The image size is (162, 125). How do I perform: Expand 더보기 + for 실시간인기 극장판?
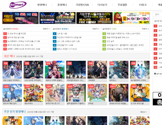pyautogui.click(x=145, y=29)
